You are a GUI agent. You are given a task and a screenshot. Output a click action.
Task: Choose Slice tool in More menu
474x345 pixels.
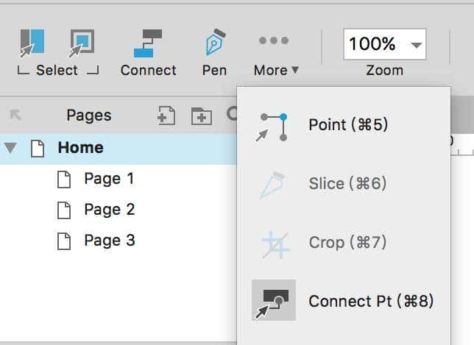pyautogui.click(x=347, y=183)
